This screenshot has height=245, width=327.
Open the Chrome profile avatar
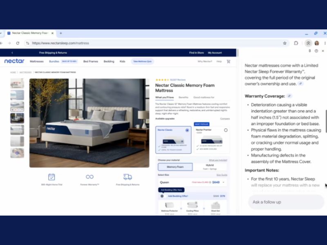(316, 43)
